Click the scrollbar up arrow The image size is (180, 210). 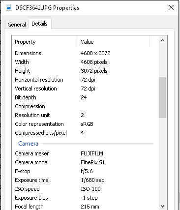(162, 40)
